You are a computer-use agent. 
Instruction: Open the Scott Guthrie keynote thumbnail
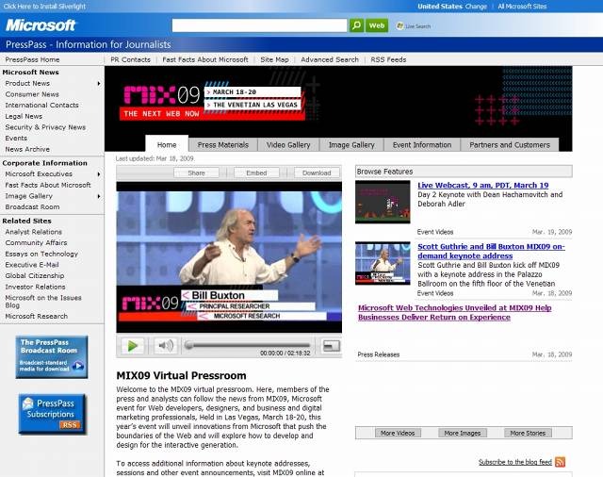pyautogui.click(x=383, y=263)
